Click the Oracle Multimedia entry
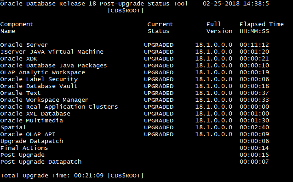Screen dimensions: 293x182 pos(32,121)
